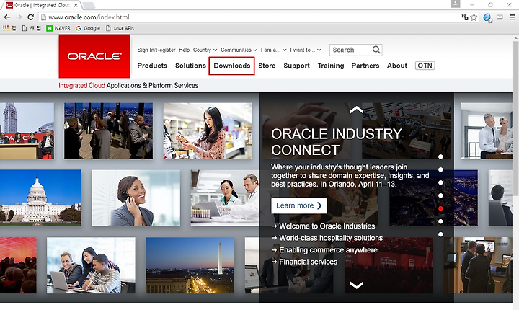Click the lab scientists thumbnail
Image resolution: width=519 pixels, height=310 pixels.
point(225,198)
